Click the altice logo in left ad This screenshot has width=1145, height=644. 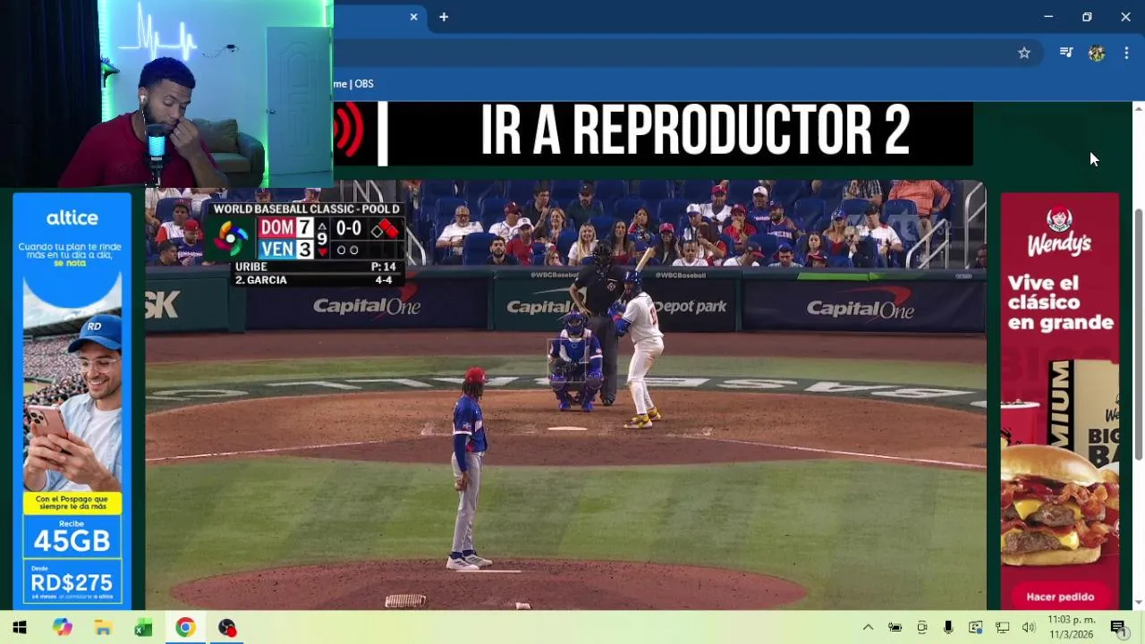(x=72, y=218)
